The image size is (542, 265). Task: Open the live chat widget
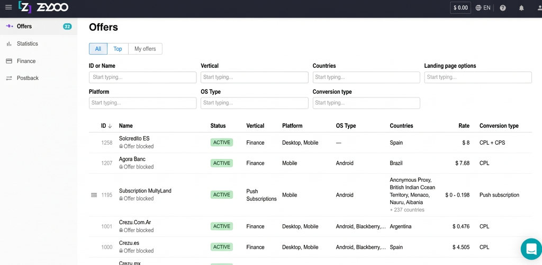(x=531, y=249)
